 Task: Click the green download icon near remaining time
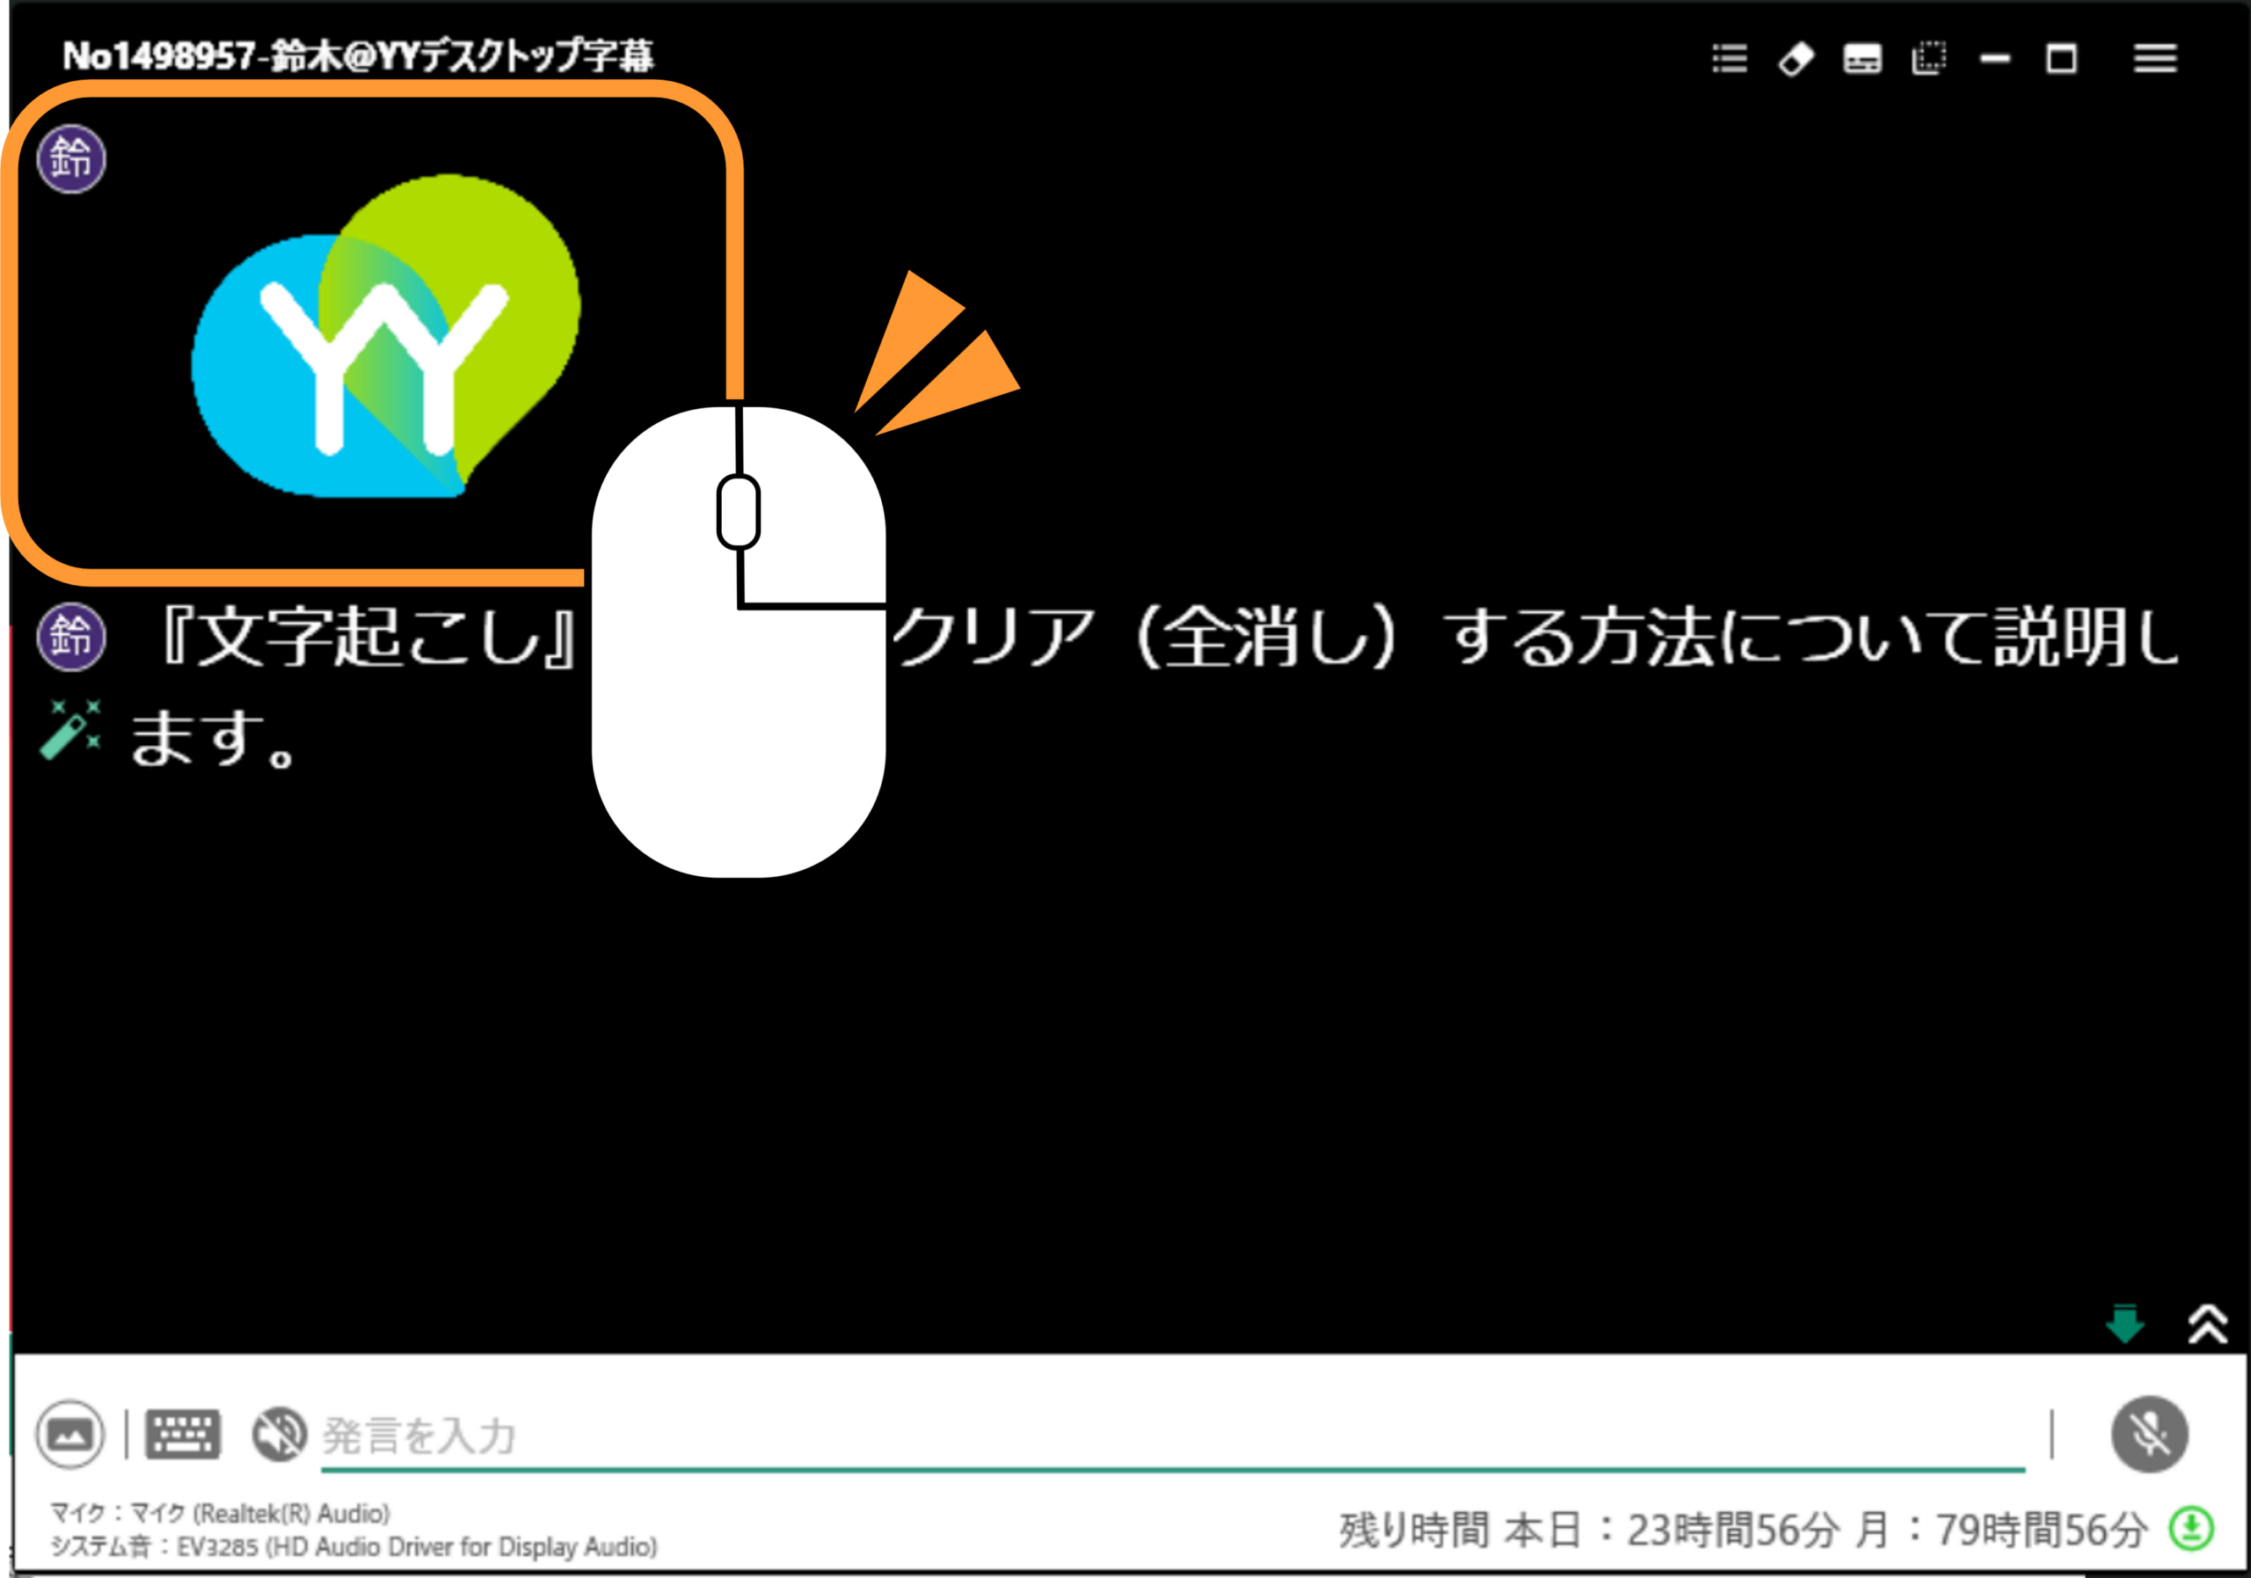(x=2191, y=1529)
